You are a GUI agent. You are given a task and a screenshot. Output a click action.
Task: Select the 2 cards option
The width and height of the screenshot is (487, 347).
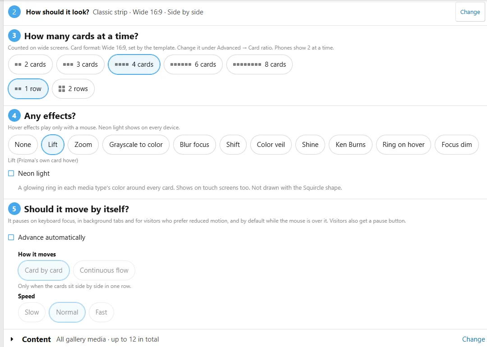point(31,64)
